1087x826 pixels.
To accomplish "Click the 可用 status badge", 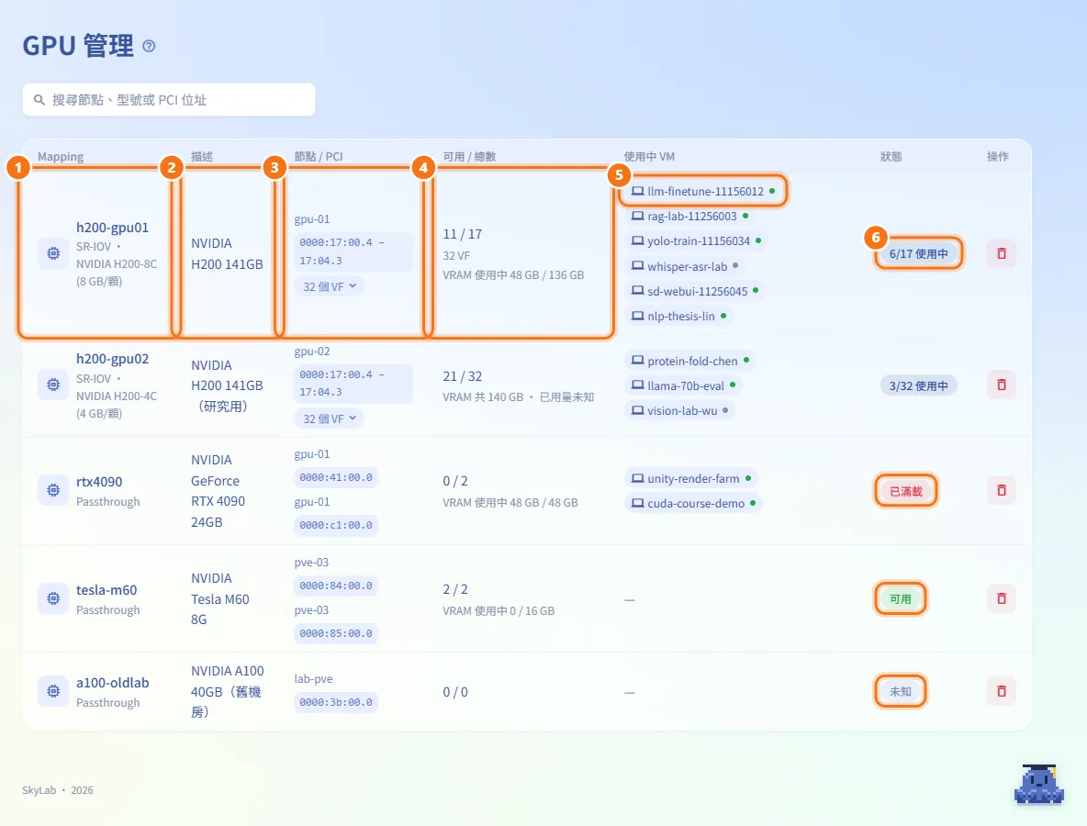I will tap(901, 598).
